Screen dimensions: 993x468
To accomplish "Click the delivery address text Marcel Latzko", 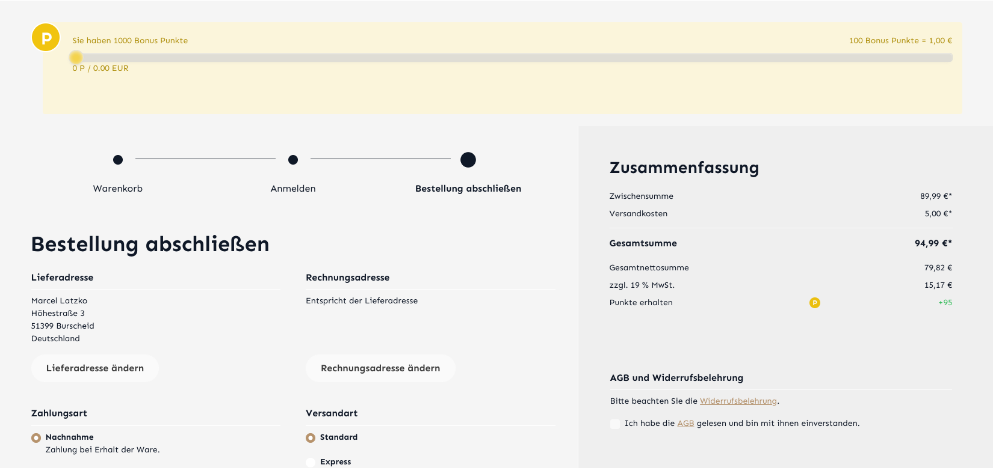I will click(x=60, y=301).
